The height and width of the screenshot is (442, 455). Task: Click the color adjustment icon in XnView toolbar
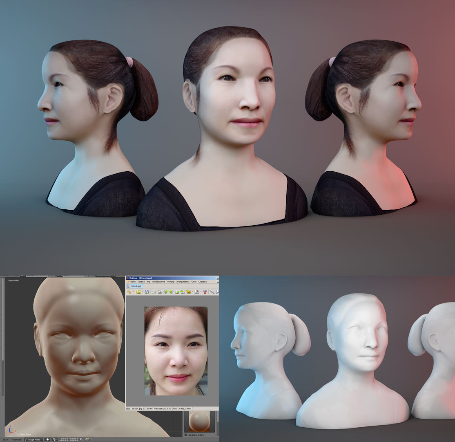pos(196,292)
